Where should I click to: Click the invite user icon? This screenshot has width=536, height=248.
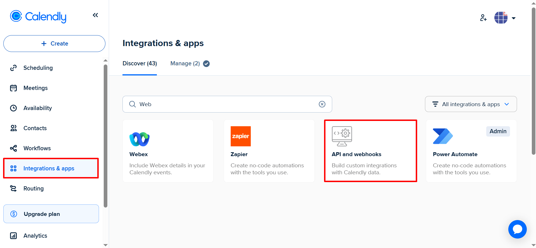click(483, 18)
